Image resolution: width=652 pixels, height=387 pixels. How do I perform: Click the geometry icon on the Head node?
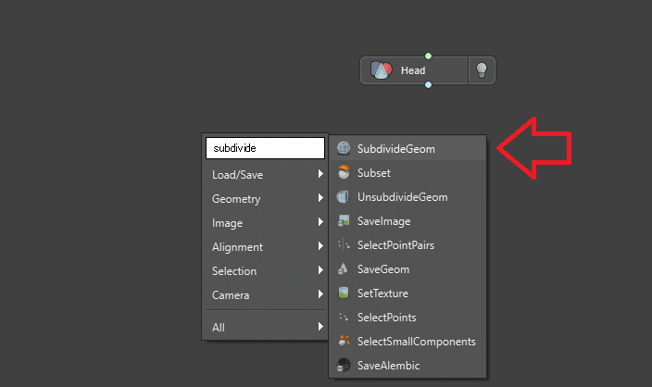coord(381,70)
